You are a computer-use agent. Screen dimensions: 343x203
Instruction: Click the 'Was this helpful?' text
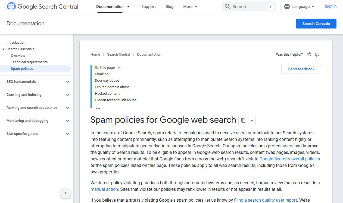click(x=289, y=55)
